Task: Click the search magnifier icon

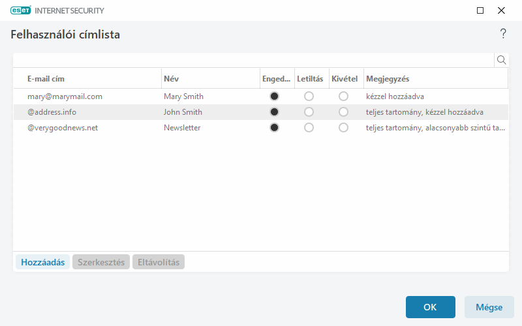Action: (x=501, y=60)
